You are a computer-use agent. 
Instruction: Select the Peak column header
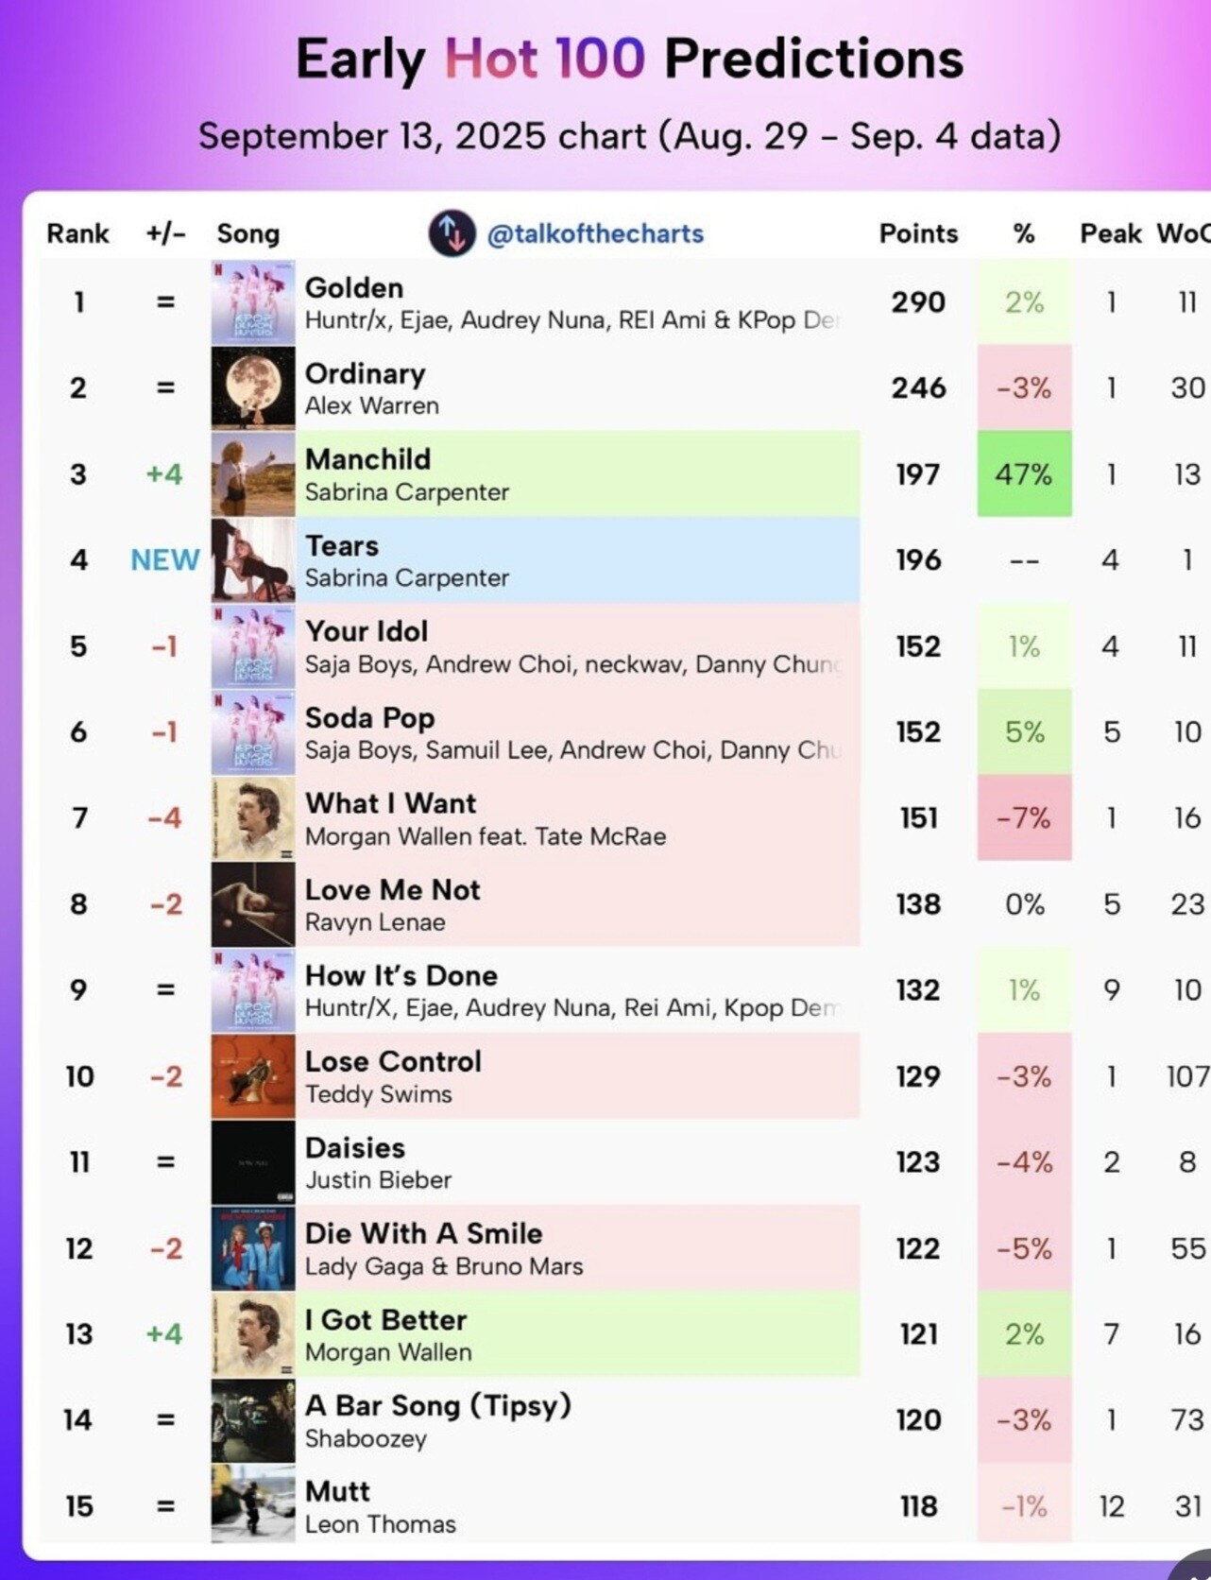[x=1111, y=233]
